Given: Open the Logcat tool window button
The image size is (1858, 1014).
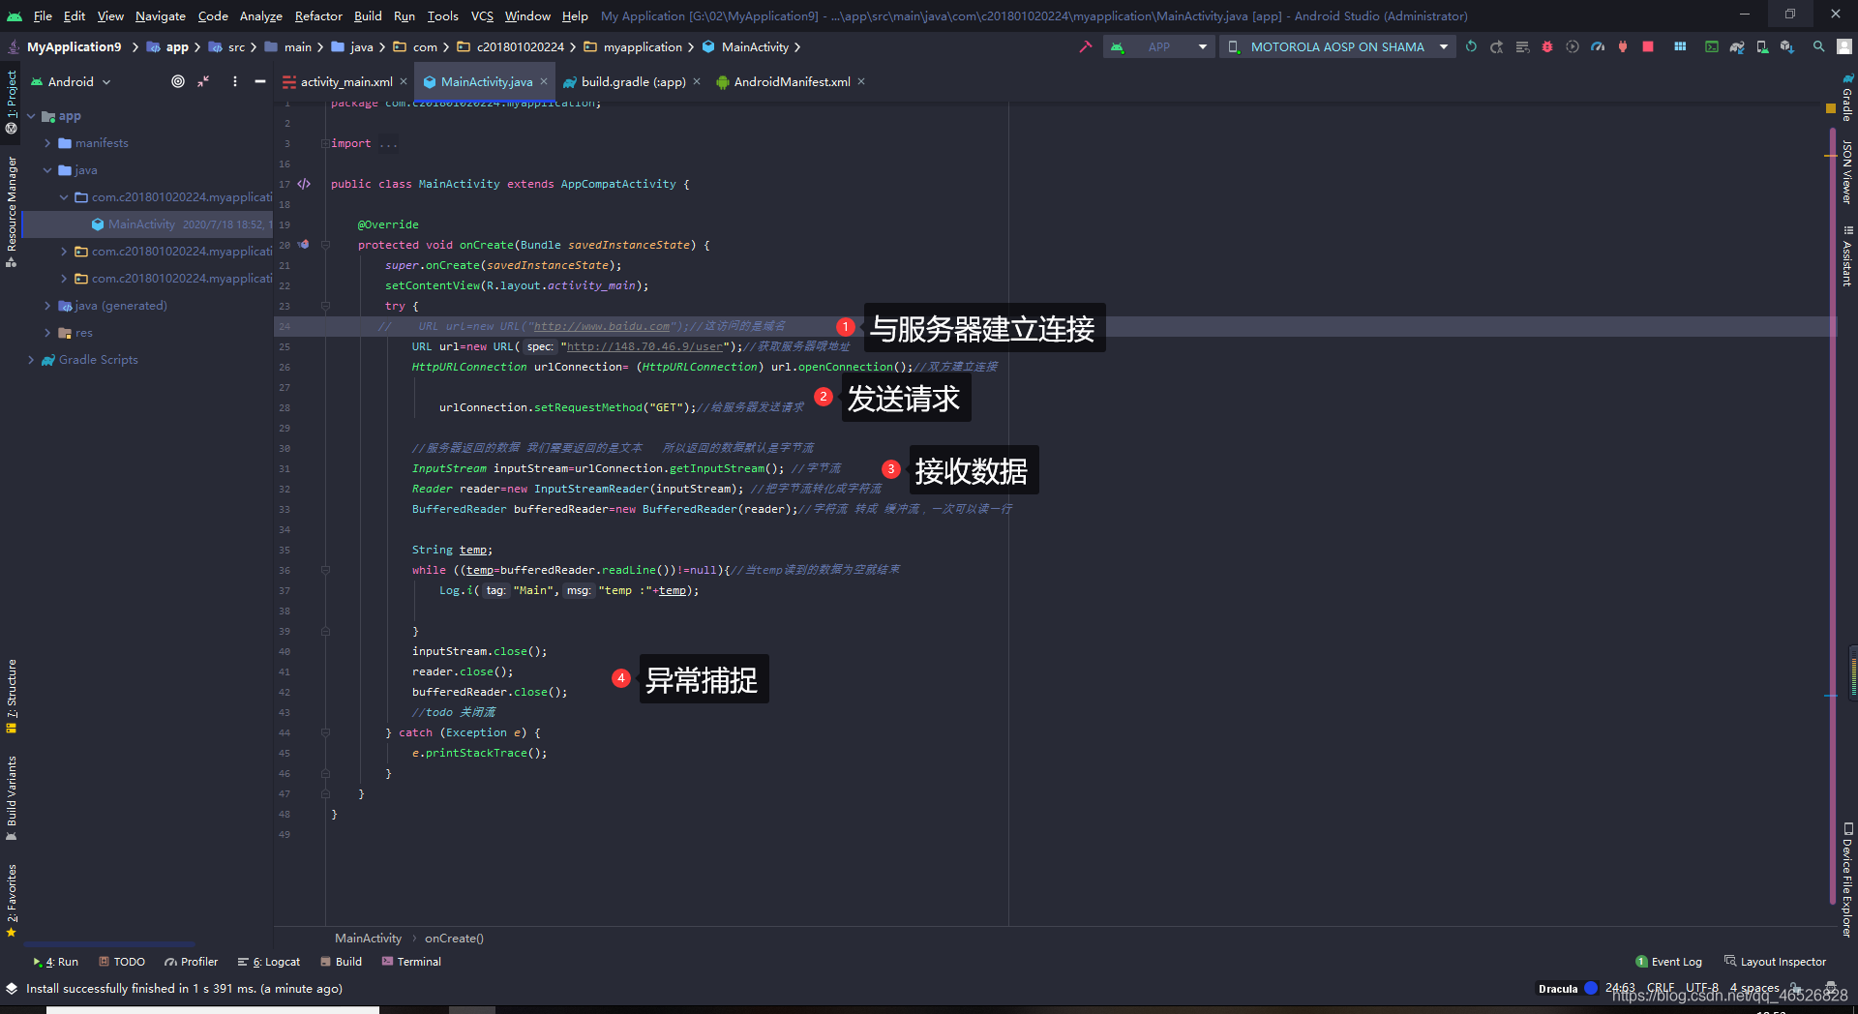Looking at the screenshot, I should [269, 962].
